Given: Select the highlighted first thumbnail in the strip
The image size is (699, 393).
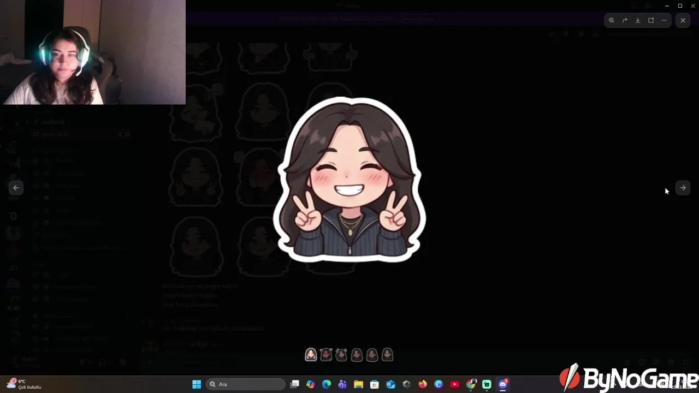Looking at the screenshot, I should (311, 355).
